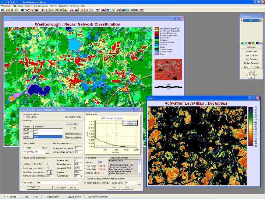Viewport: 265px width, 199px height.
Task: Click the pan down arrow in Composer
Action: [x=251, y=77]
